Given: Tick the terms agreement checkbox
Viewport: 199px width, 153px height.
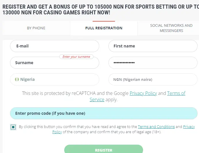Looking at the screenshot, I should [x=13, y=127].
